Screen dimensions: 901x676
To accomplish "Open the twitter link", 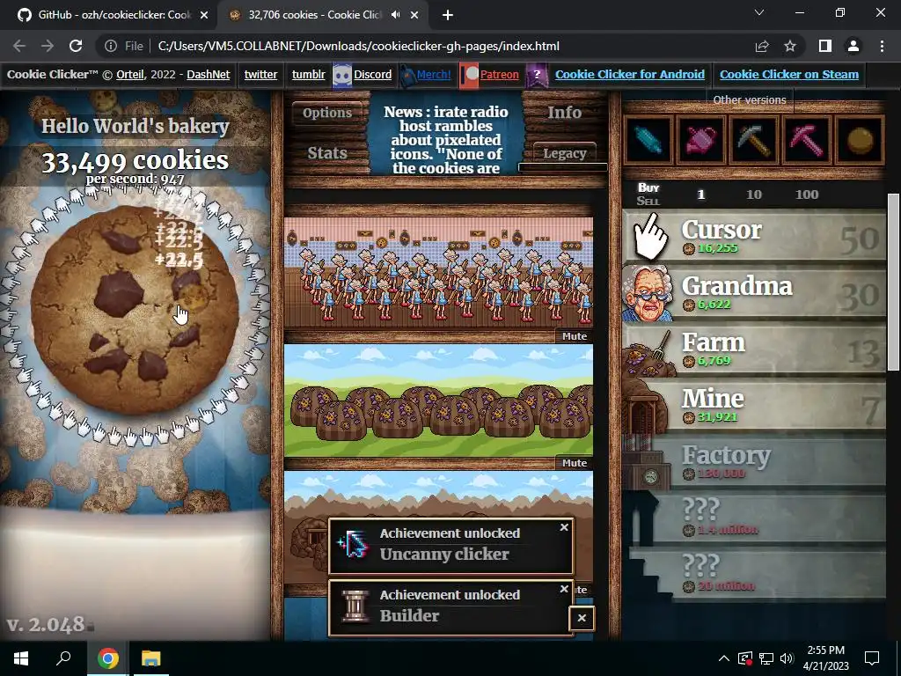I will 260,74.
